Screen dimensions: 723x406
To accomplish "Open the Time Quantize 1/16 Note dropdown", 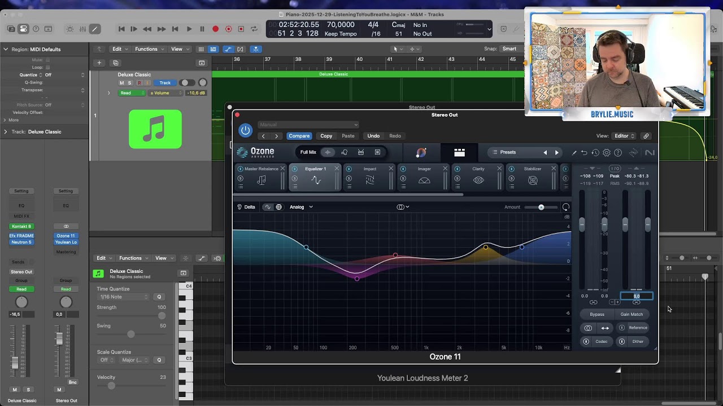I will tap(124, 297).
